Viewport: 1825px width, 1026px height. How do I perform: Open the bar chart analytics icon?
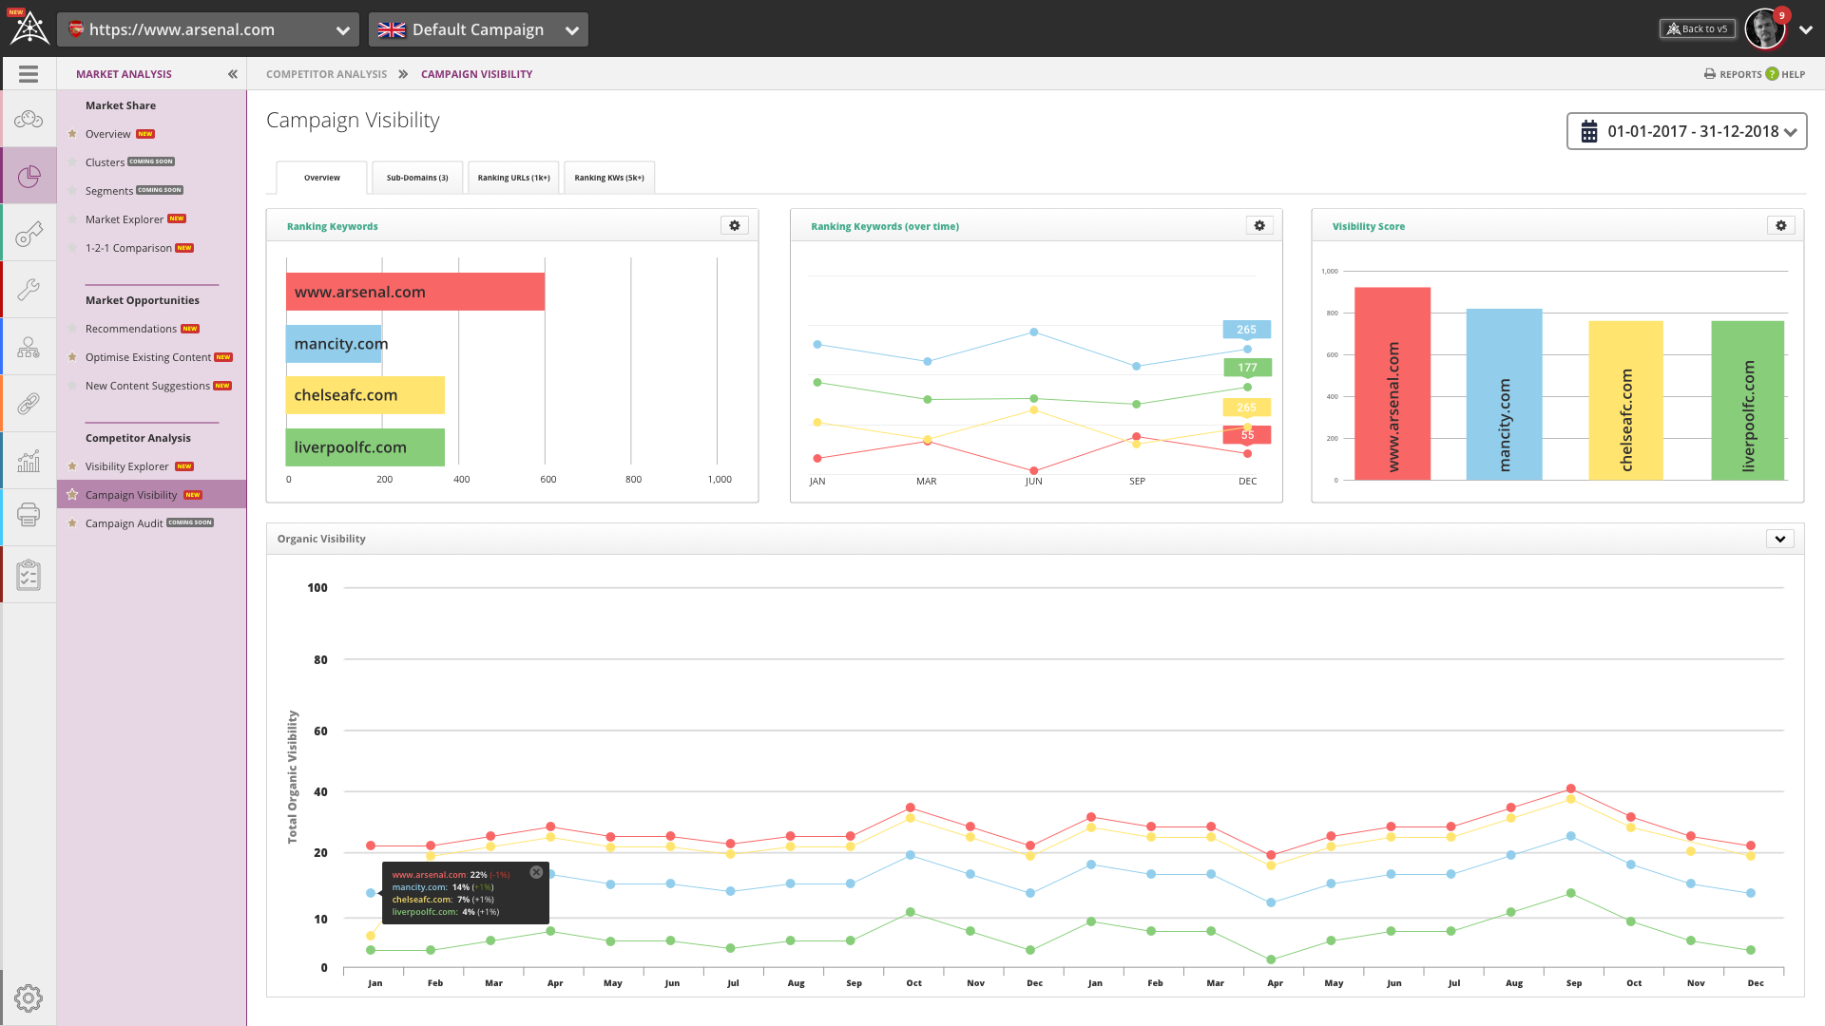tap(29, 460)
